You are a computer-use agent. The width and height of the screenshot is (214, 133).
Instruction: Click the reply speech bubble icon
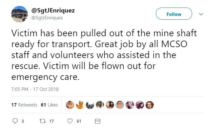15,121
